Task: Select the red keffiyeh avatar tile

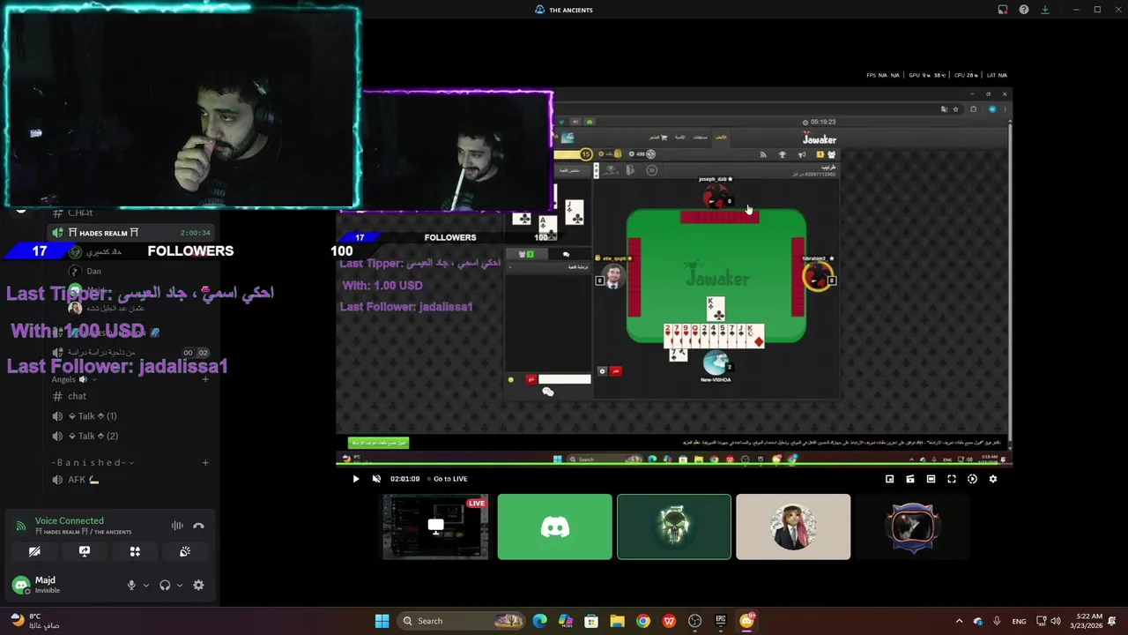Action: tap(793, 527)
